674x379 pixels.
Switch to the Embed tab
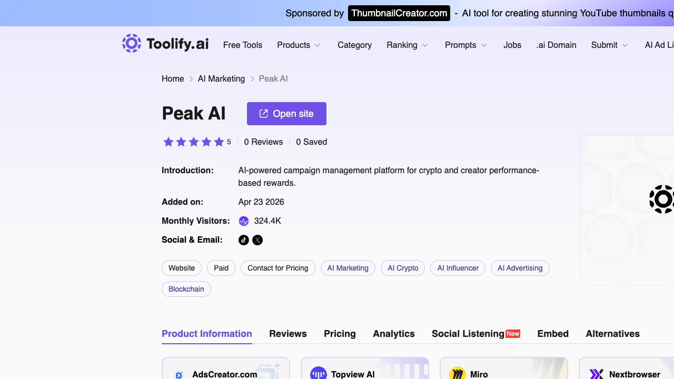click(x=553, y=334)
